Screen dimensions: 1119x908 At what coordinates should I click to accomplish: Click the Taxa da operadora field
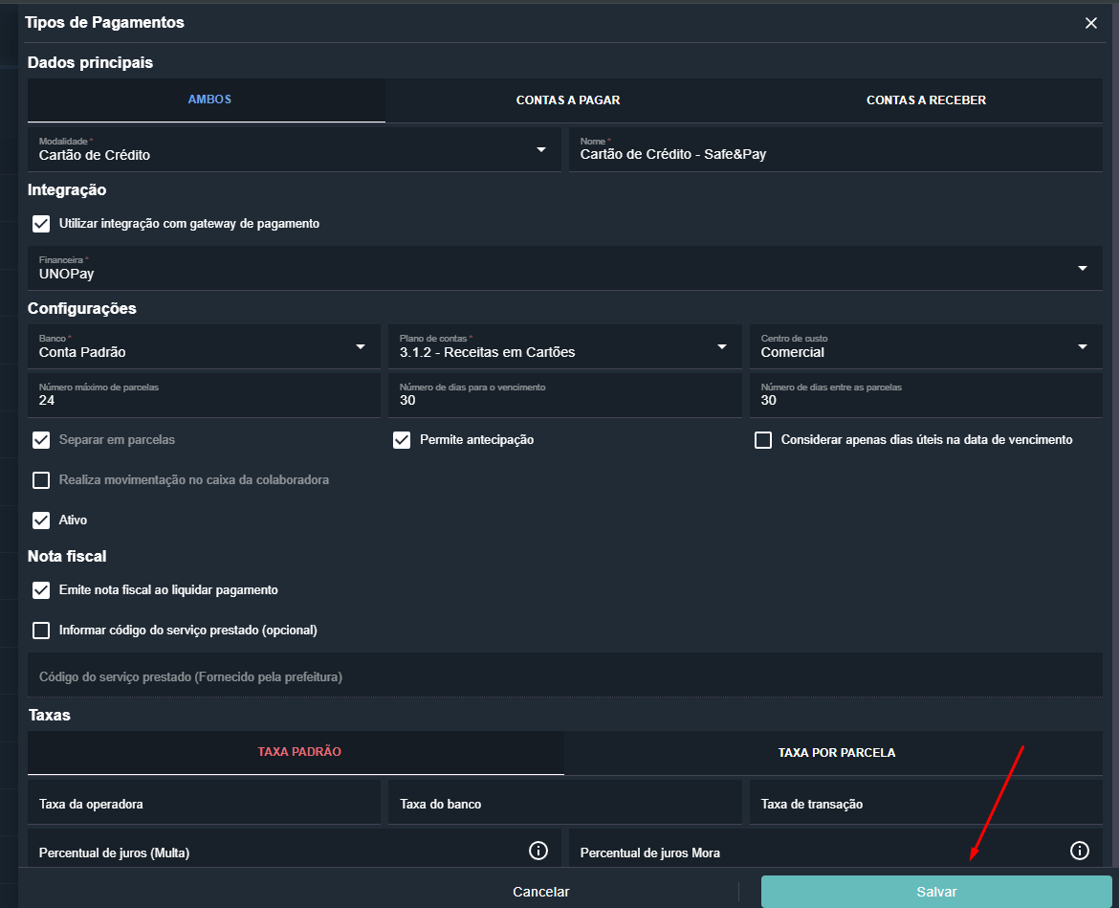[204, 803]
